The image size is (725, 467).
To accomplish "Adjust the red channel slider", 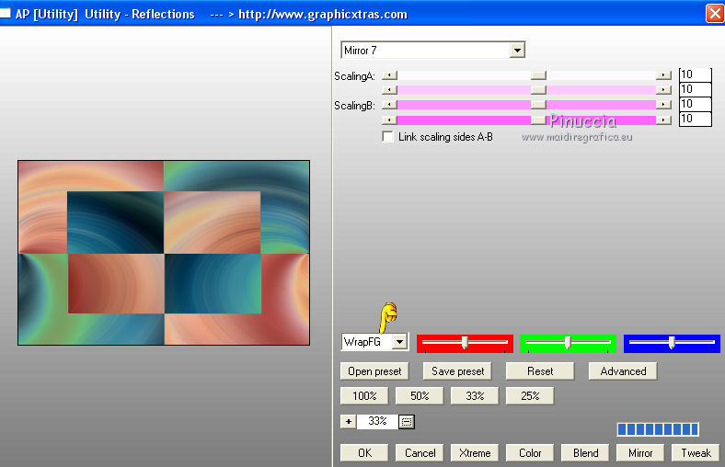I will click(465, 343).
